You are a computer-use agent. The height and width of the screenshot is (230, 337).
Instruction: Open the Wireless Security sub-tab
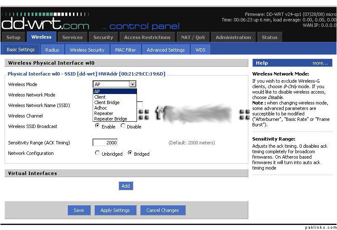(87, 50)
